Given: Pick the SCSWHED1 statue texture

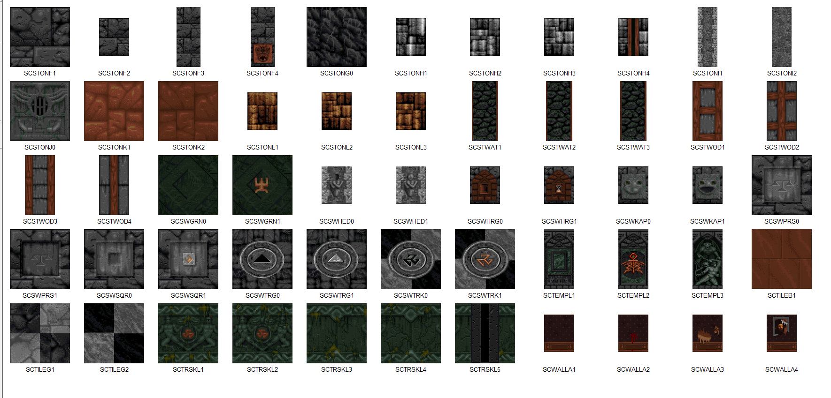Looking at the screenshot, I should [x=411, y=185].
